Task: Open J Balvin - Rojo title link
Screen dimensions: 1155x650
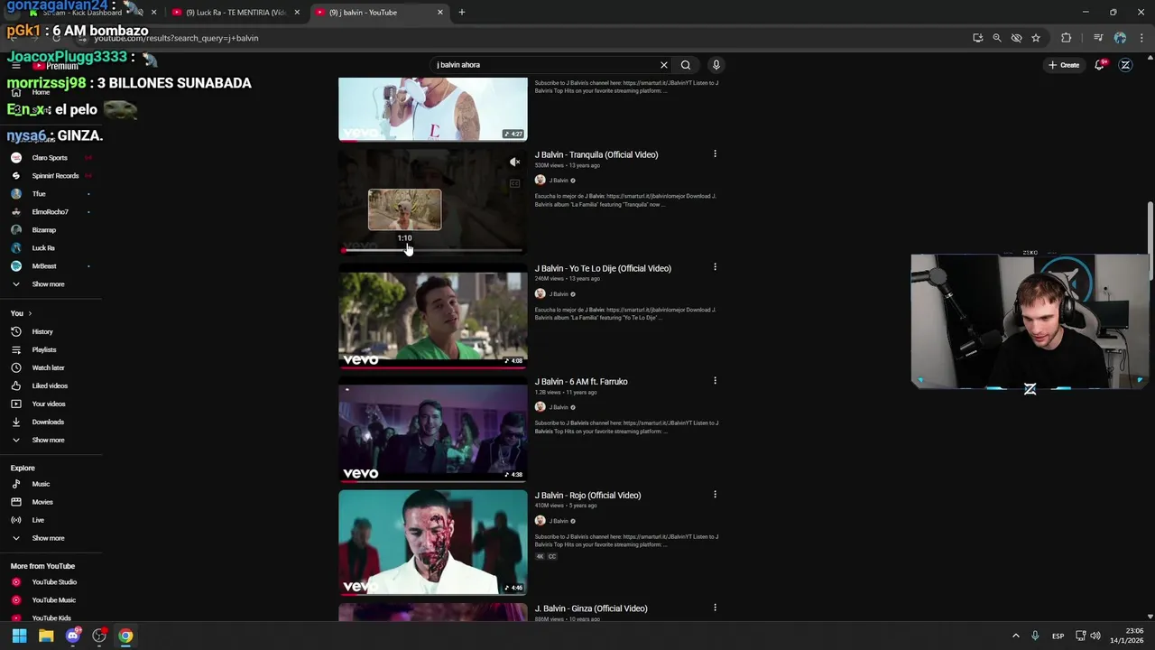Action: point(587,495)
